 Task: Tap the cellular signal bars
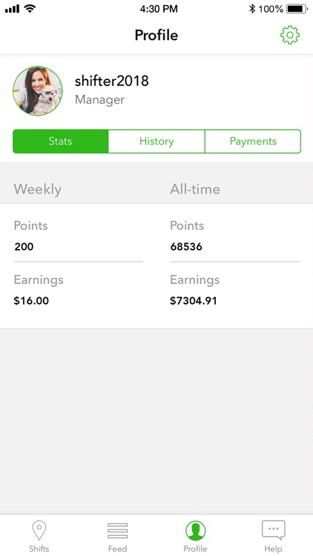12,9
